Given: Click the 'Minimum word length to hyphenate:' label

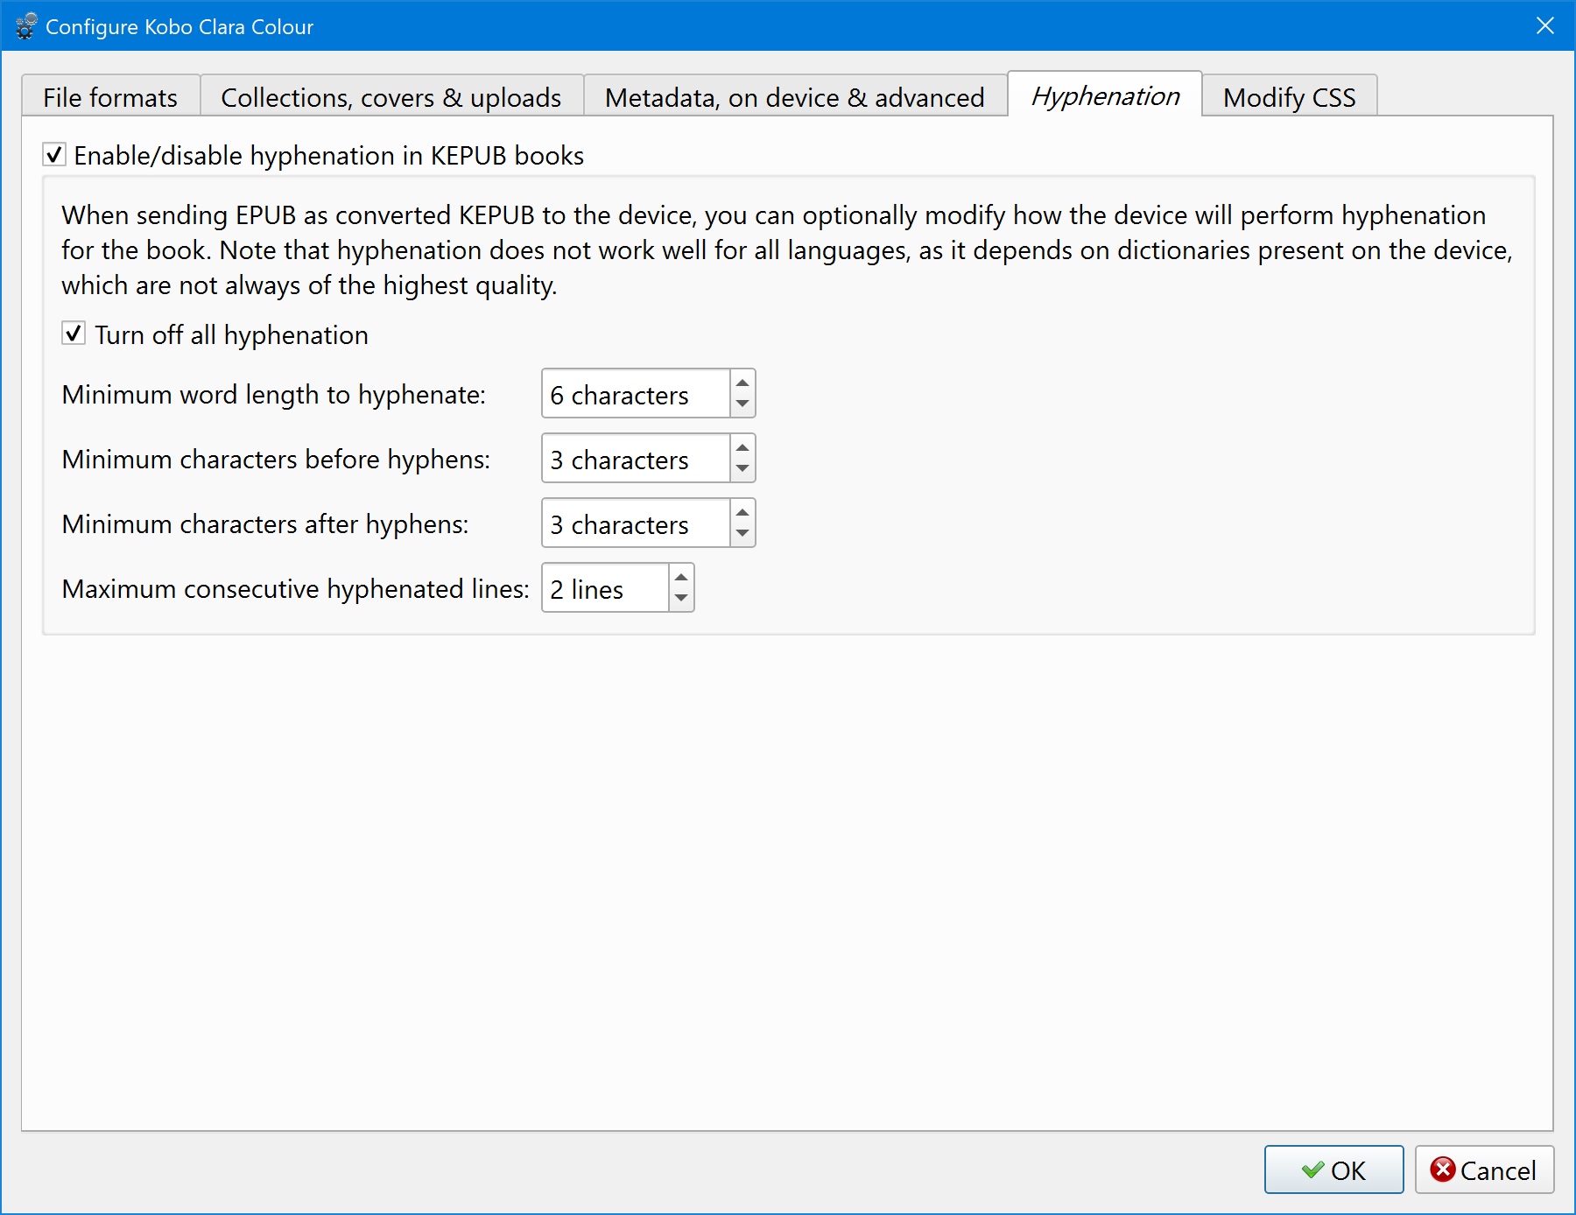Looking at the screenshot, I should point(273,395).
